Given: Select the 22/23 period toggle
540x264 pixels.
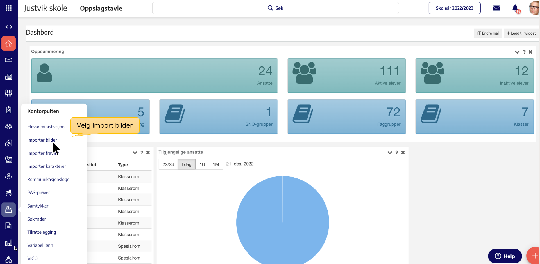Looking at the screenshot, I should pyautogui.click(x=168, y=164).
